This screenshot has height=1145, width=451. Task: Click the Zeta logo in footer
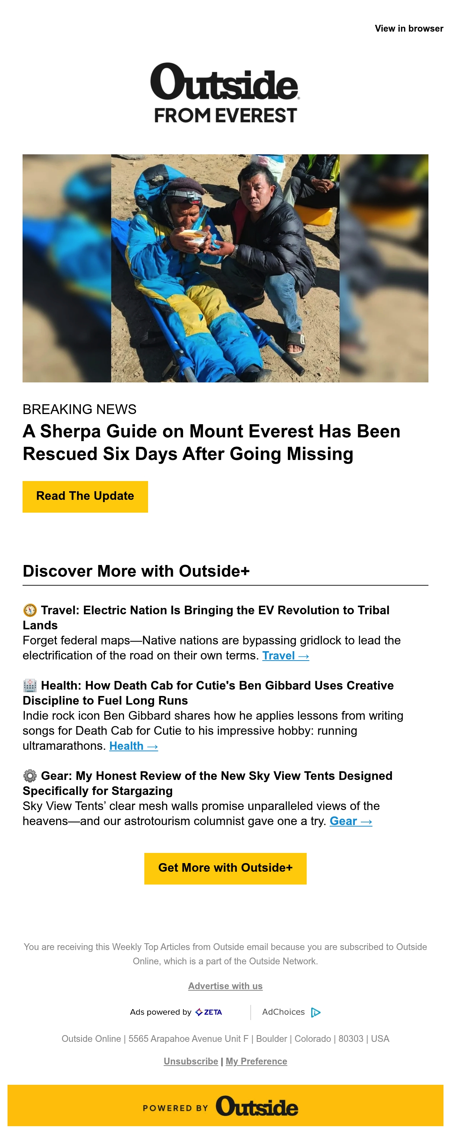(x=209, y=1012)
